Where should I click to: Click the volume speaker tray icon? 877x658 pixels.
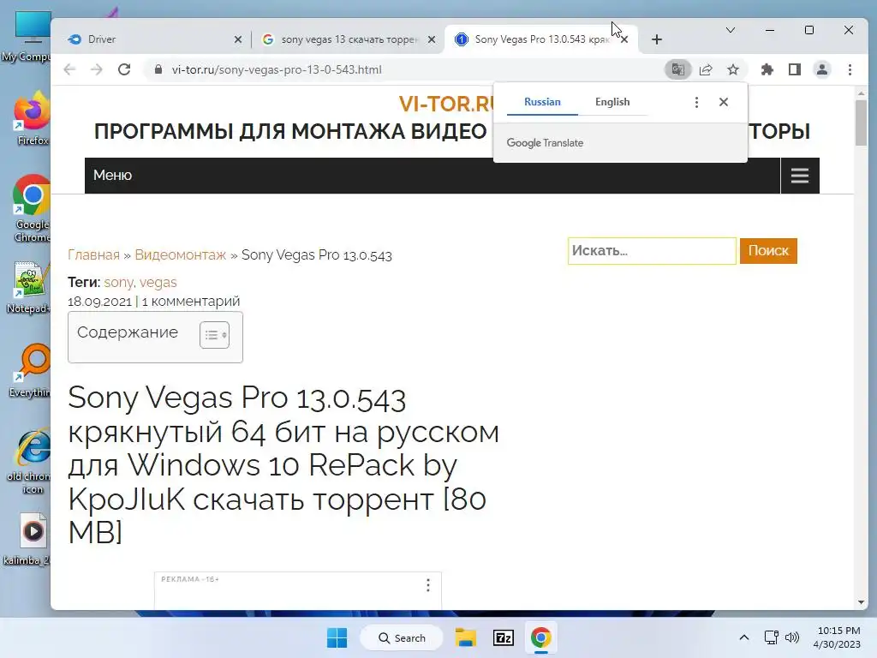(x=792, y=637)
